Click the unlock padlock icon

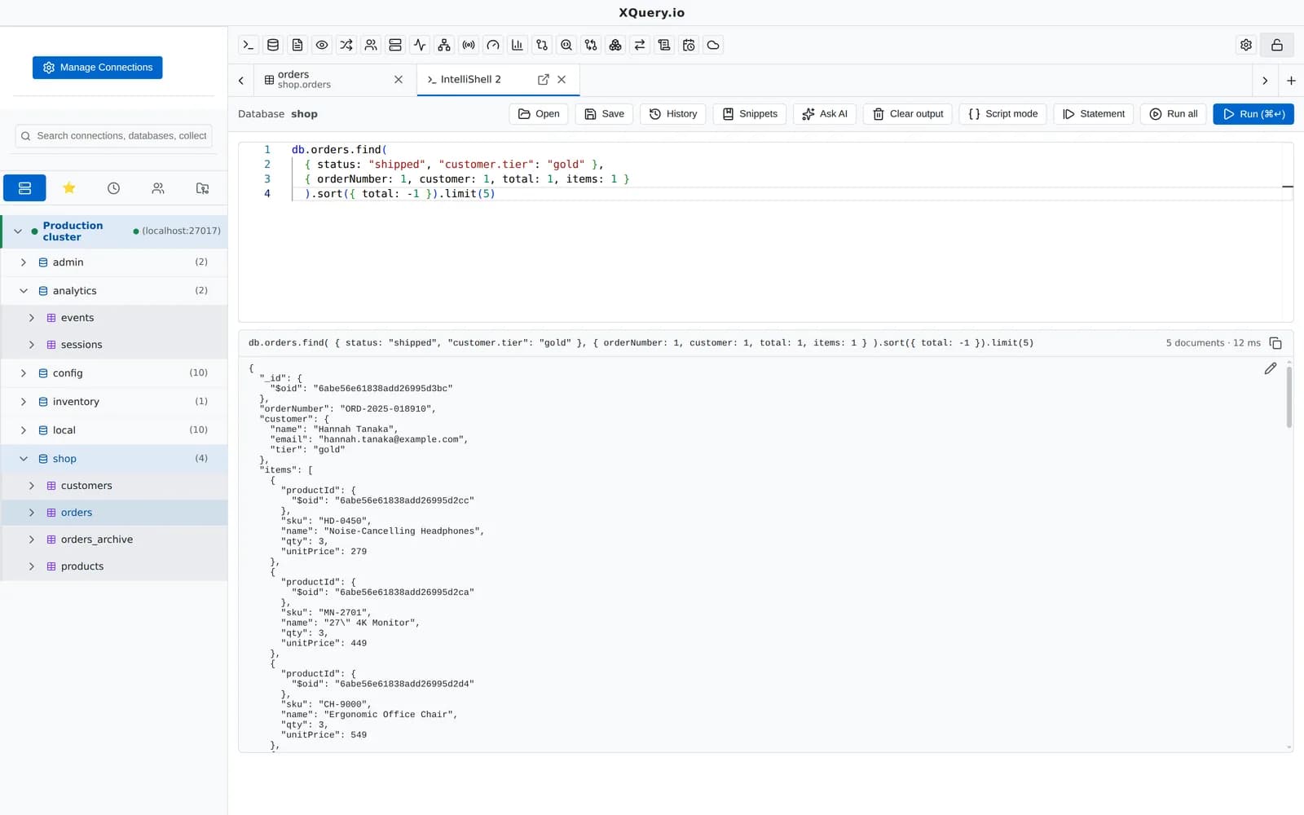(x=1277, y=45)
